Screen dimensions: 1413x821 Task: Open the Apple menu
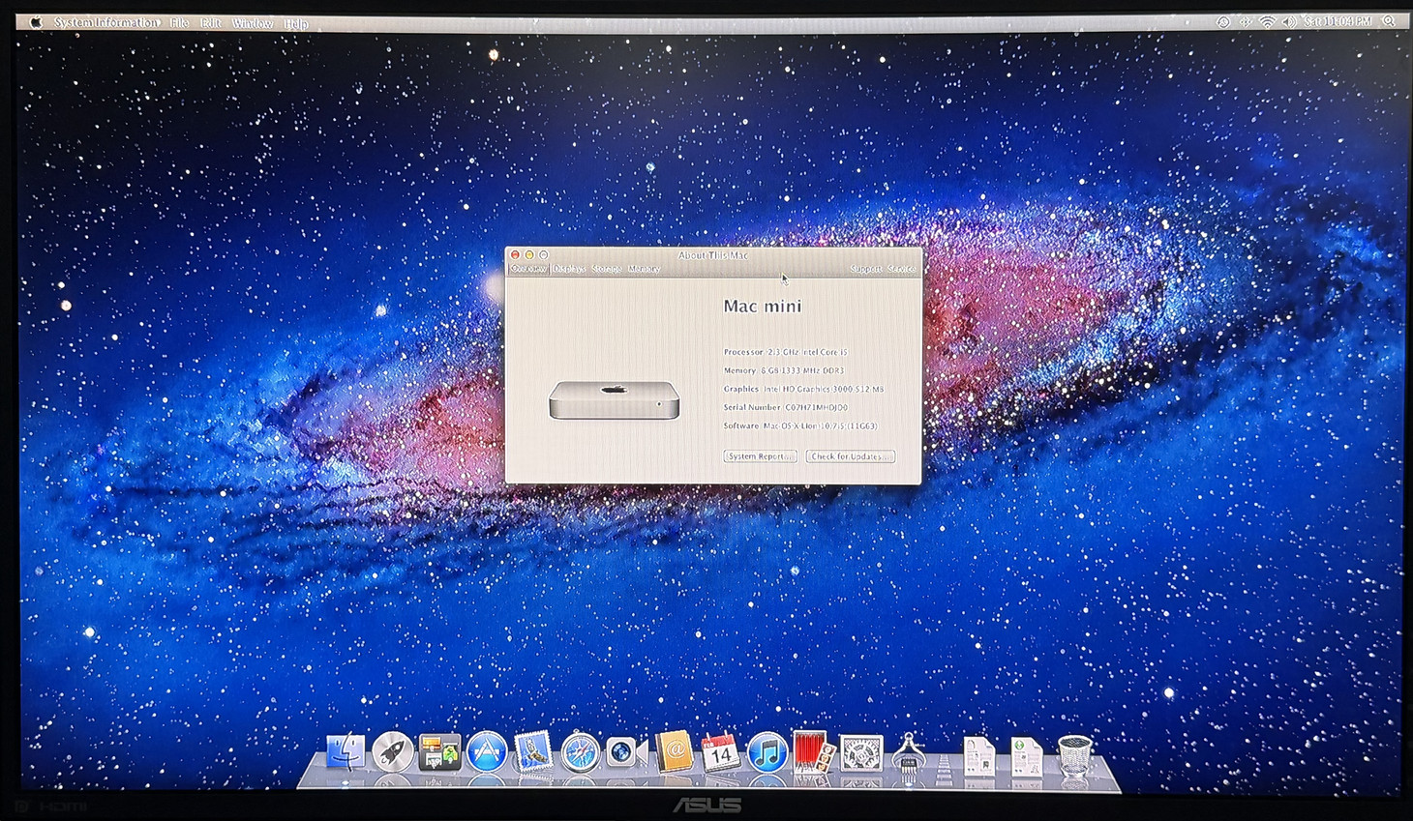pyautogui.click(x=36, y=22)
